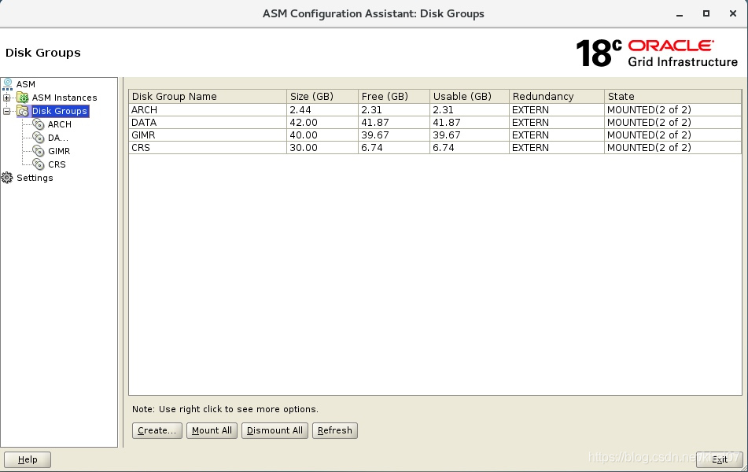This screenshot has height=472, width=748.
Task: Click the Free (GB) column header
Action: [394, 97]
